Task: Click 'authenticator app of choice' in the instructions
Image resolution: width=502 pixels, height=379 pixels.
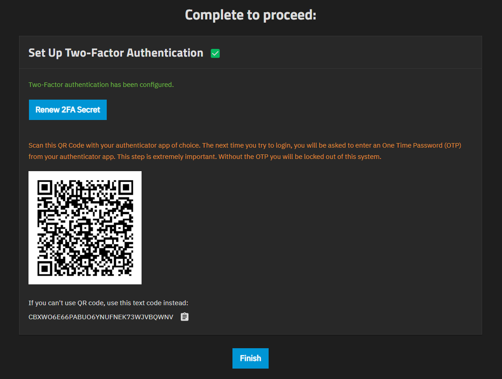Action: (157, 145)
